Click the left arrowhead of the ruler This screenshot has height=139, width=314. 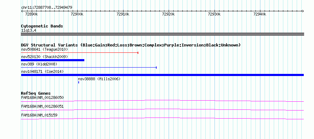[22, 11]
